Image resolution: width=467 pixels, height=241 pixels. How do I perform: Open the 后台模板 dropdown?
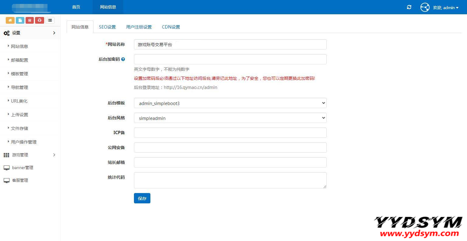pos(230,103)
